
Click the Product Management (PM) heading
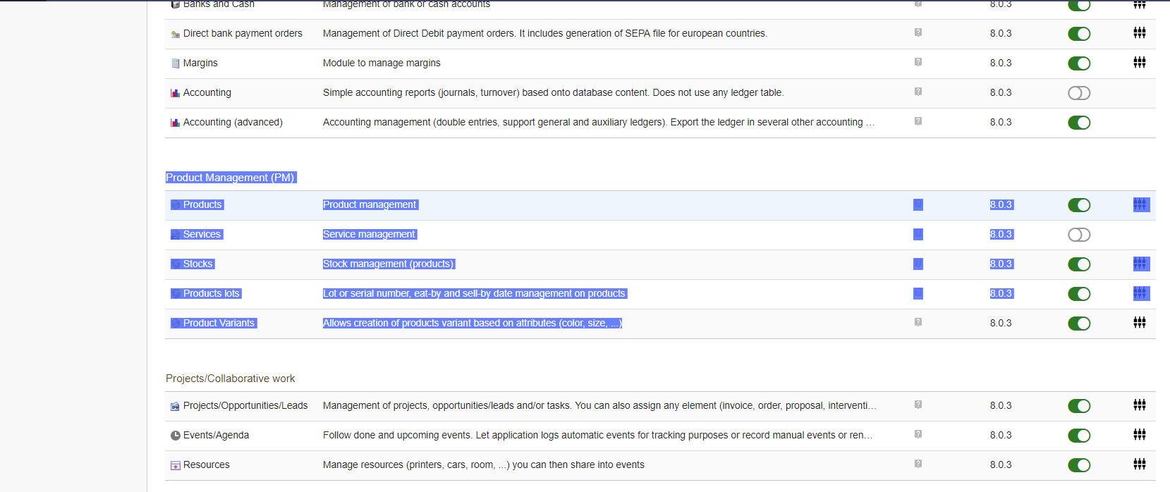[231, 178]
